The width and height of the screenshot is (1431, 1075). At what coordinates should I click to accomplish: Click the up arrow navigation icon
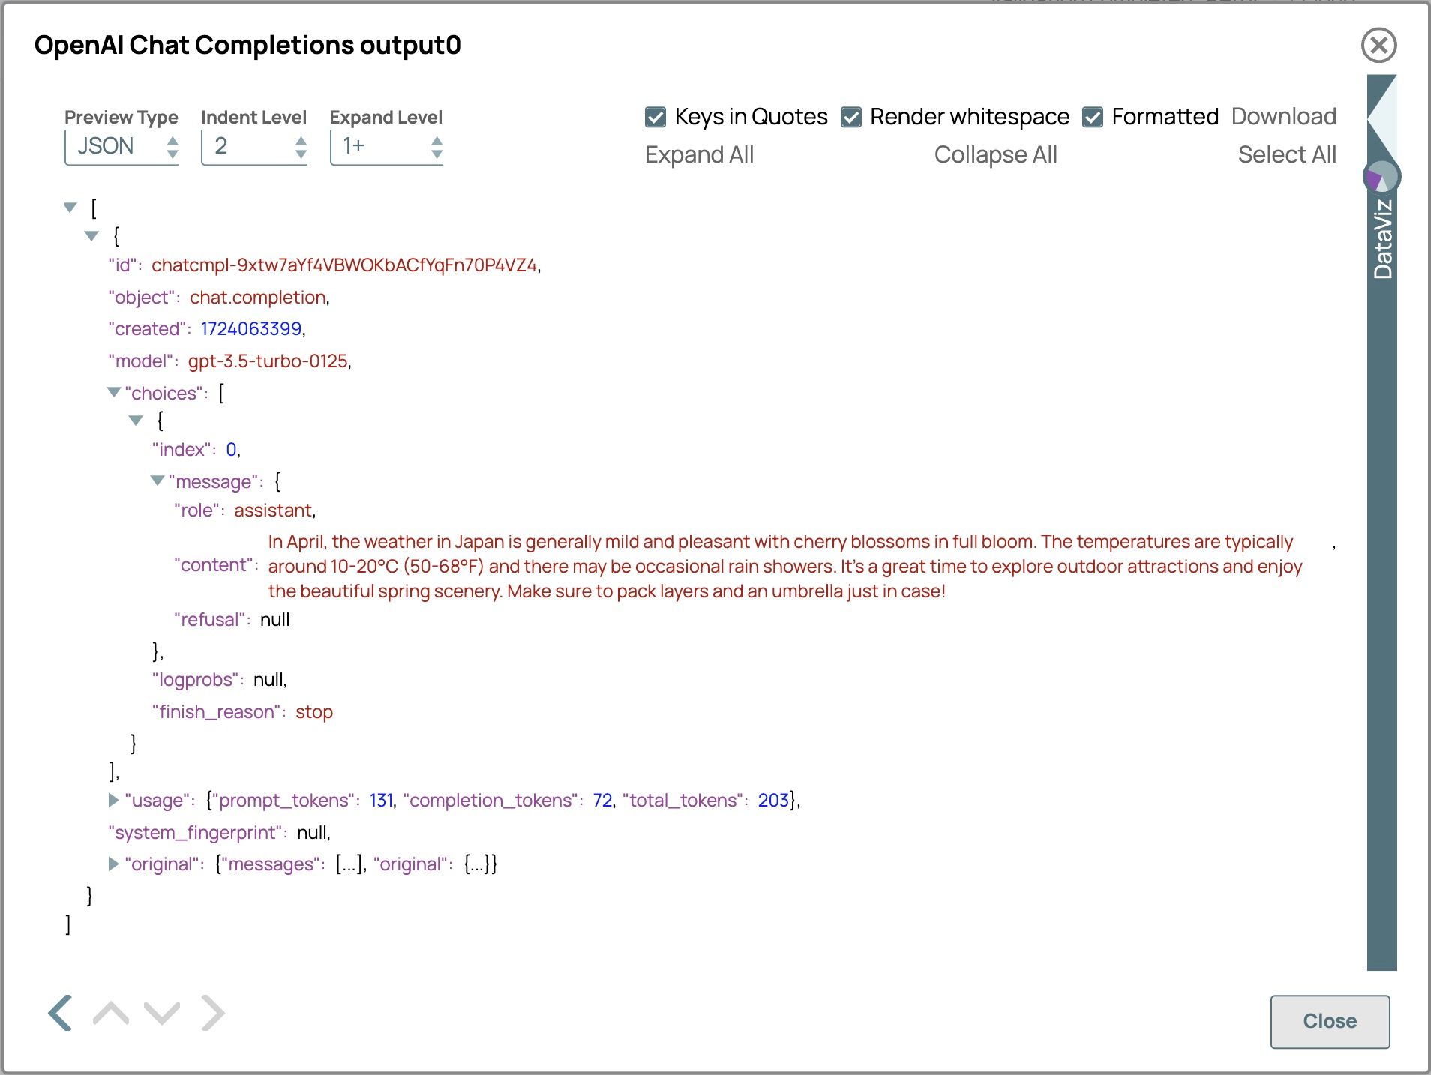click(x=111, y=1013)
